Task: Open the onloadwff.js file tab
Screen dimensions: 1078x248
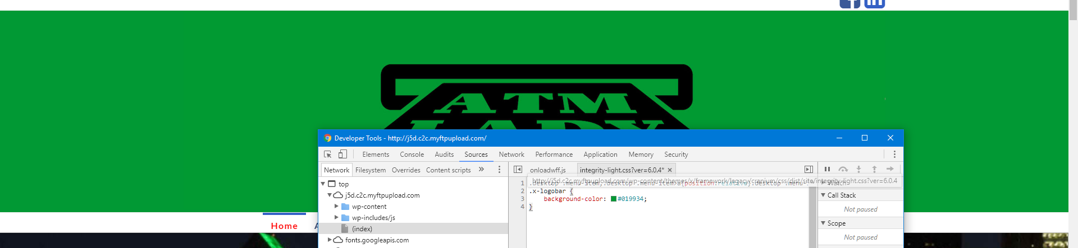Action: point(547,170)
